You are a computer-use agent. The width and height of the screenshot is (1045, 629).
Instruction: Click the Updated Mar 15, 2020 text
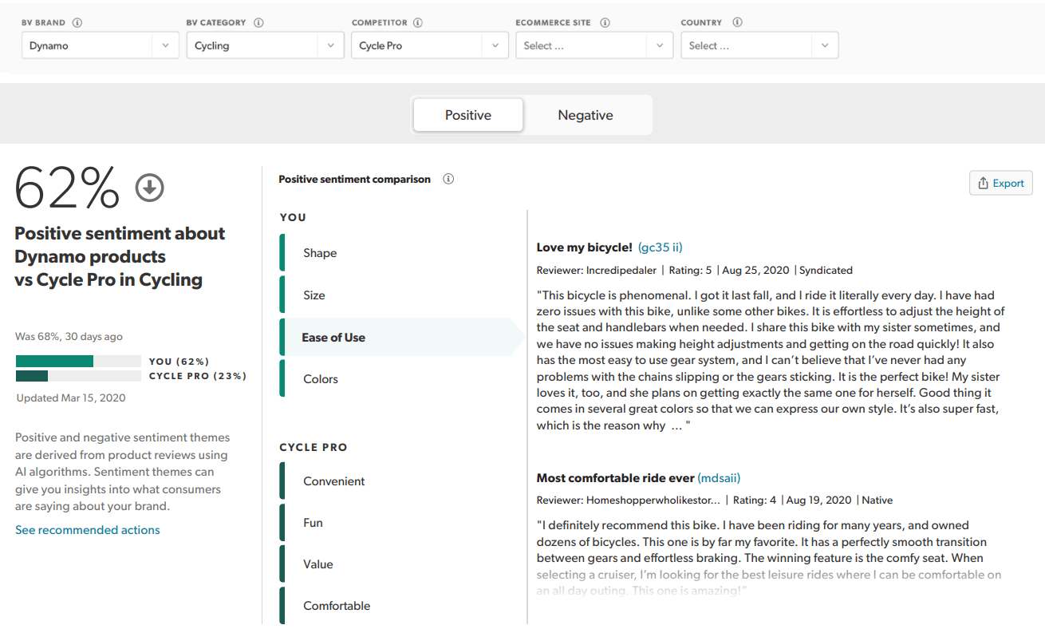[x=71, y=398]
